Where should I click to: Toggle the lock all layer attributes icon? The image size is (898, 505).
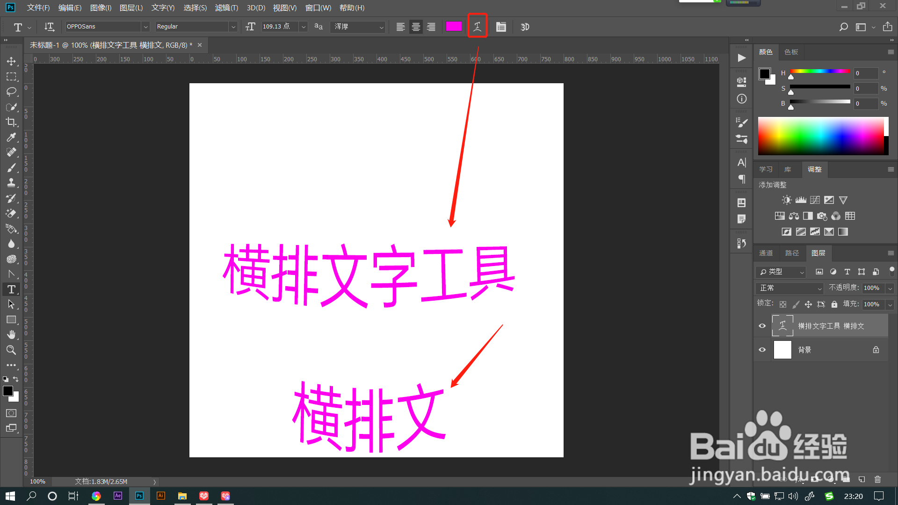[x=834, y=304]
